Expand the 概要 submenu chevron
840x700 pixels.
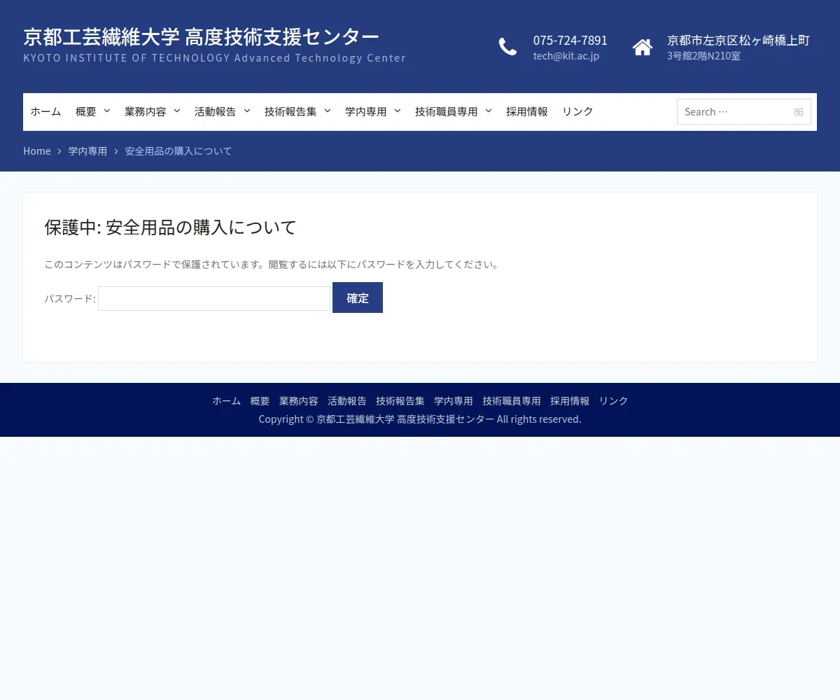coord(107,111)
